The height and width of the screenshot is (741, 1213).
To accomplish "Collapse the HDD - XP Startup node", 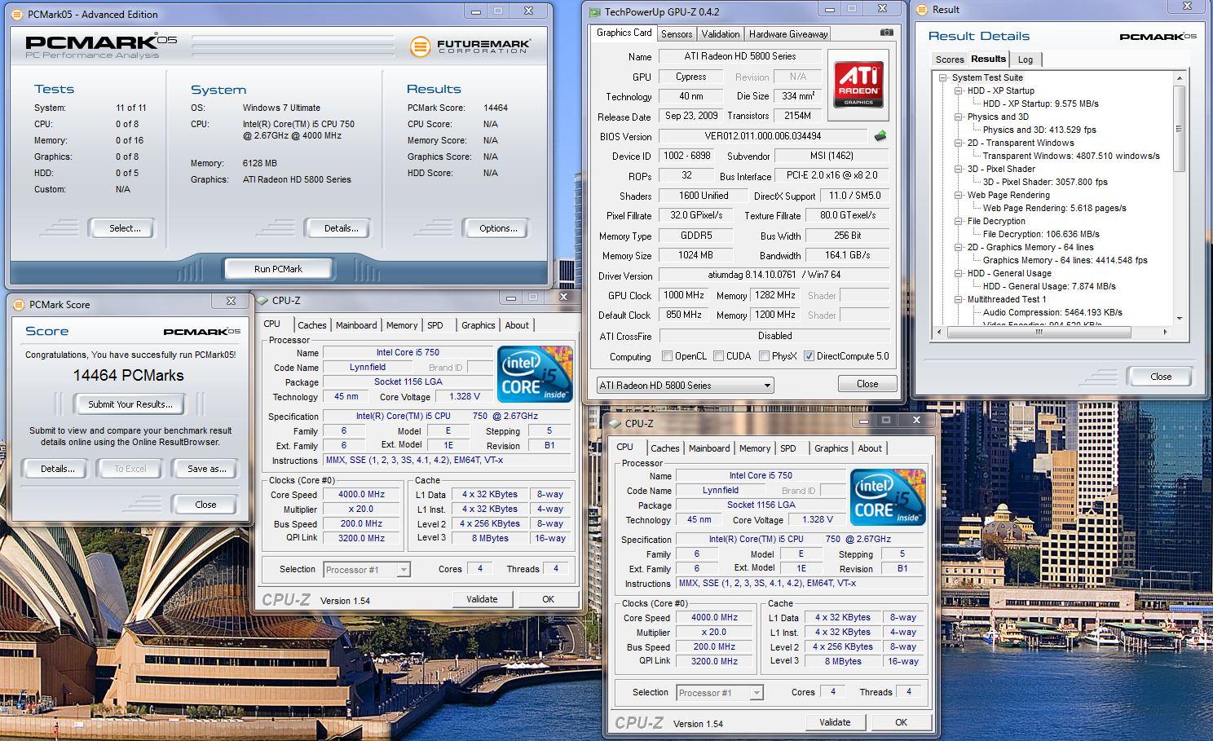I will pyautogui.click(x=959, y=90).
